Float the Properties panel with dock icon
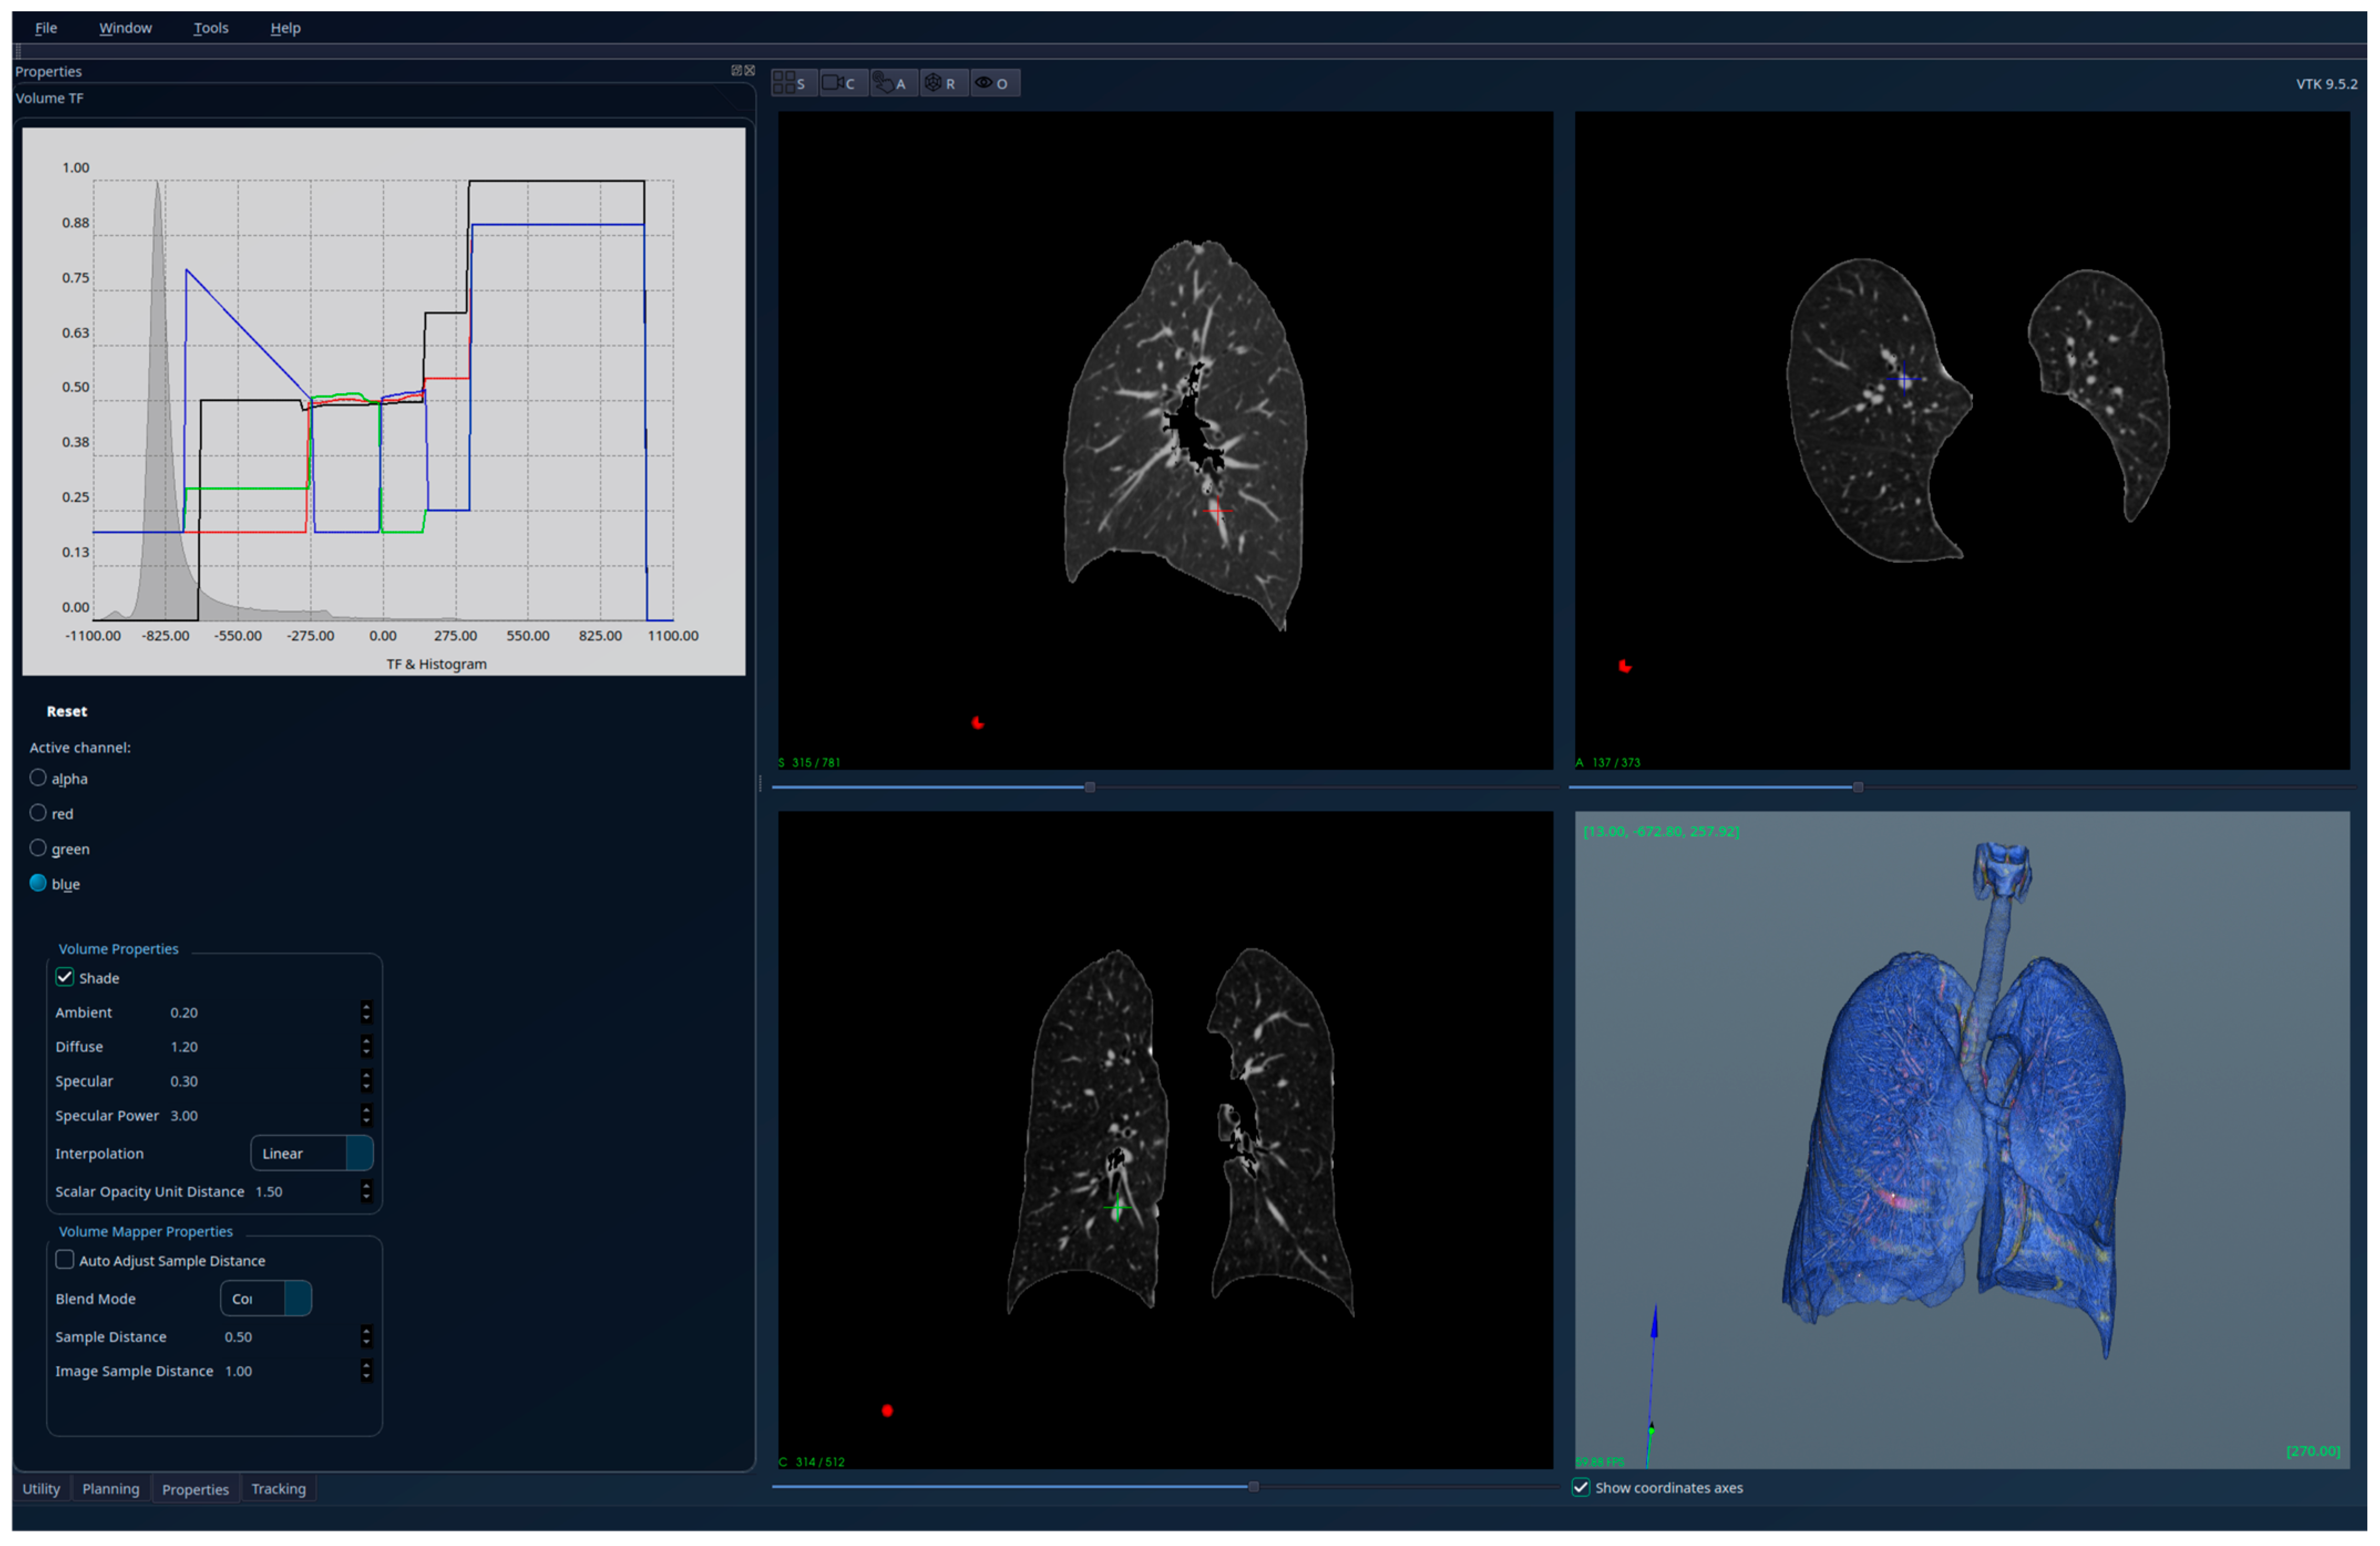Image resolution: width=2380 pixels, height=1546 pixels. click(x=736, y=70)
